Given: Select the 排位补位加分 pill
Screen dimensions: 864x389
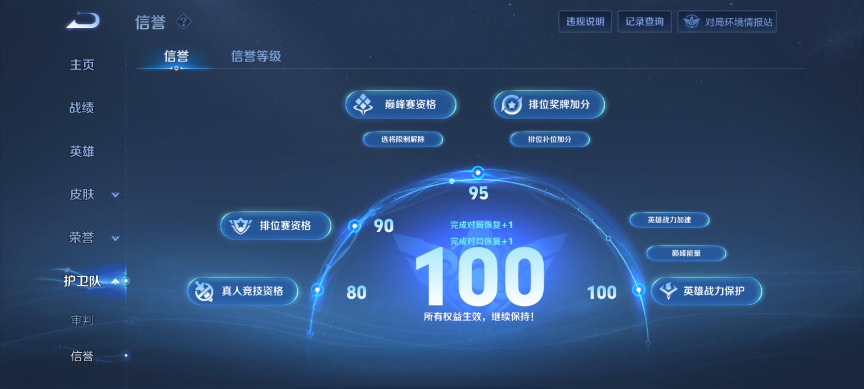Looking at the screenshot, I should click(x=550, y=139).
